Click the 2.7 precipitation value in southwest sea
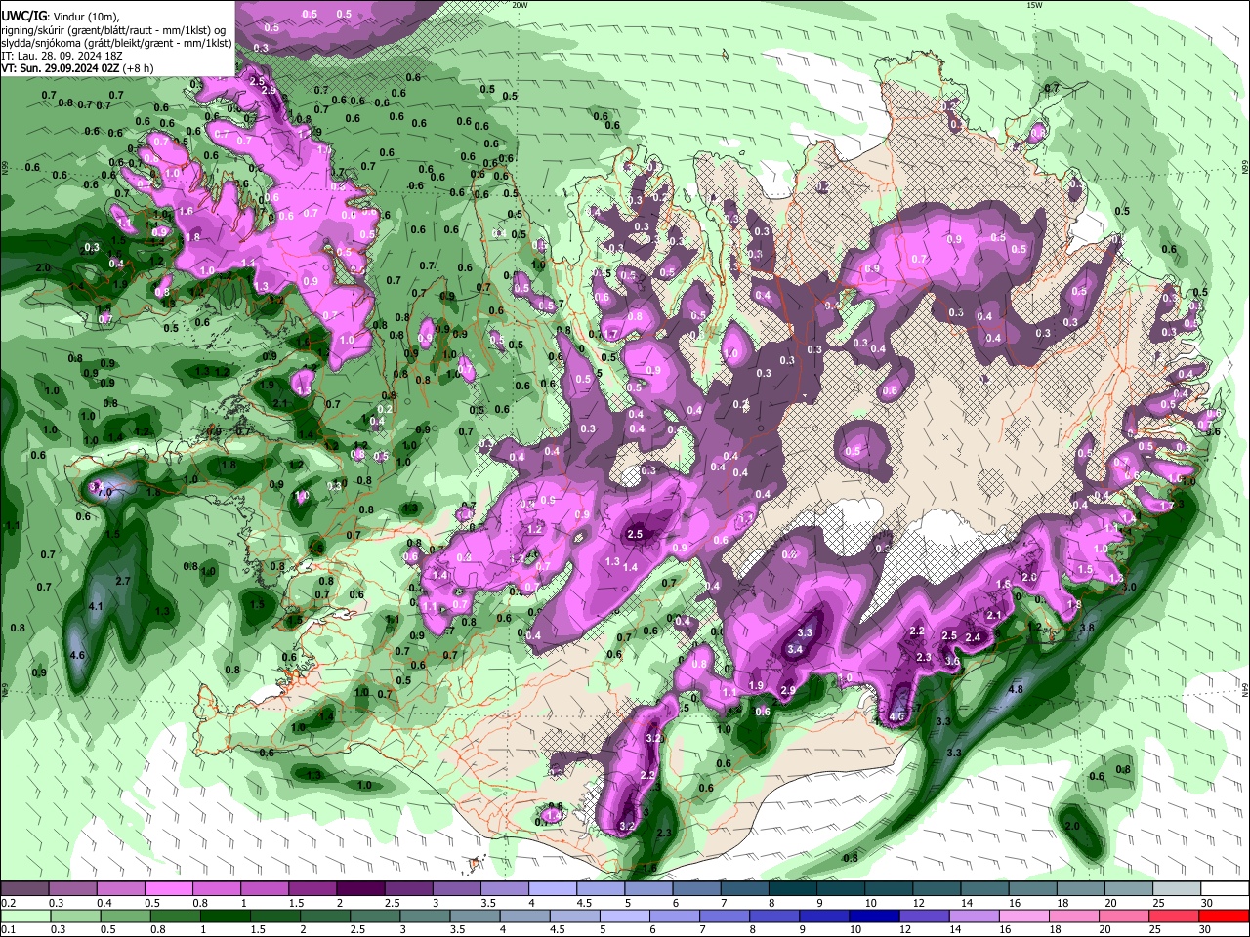 [123, 581]
